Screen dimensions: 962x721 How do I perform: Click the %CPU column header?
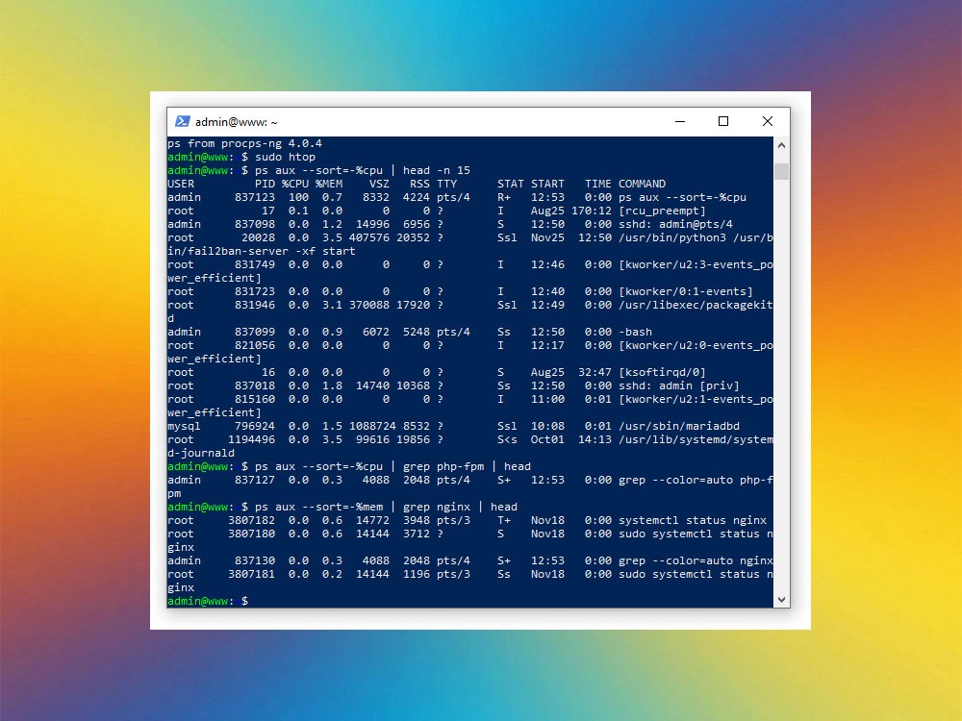[294, 184]
